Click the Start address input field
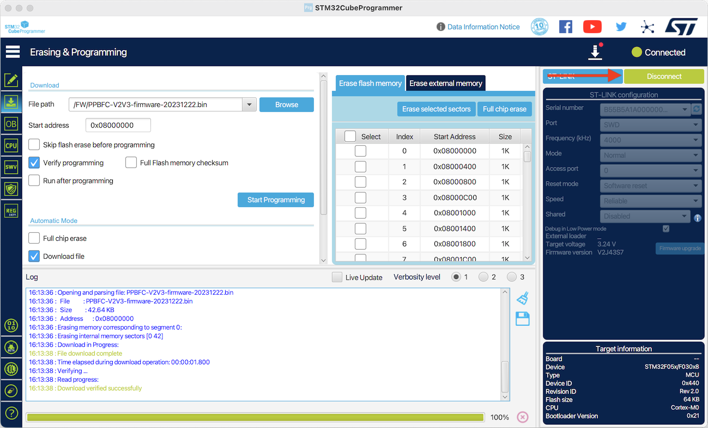Image resolution: width=708 pixels, height=428 pixels. click(x=118, y=125)
